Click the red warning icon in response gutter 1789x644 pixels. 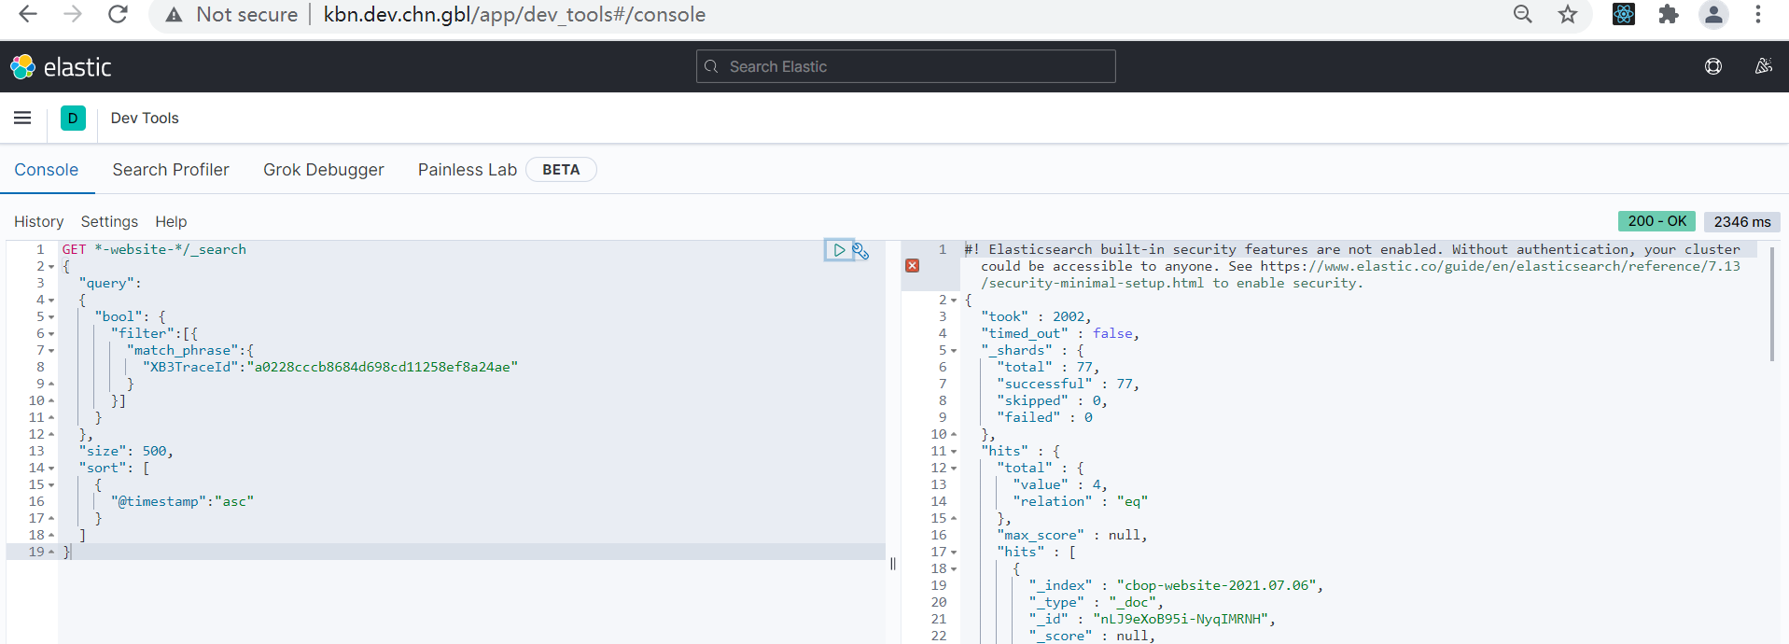[913, 266]
